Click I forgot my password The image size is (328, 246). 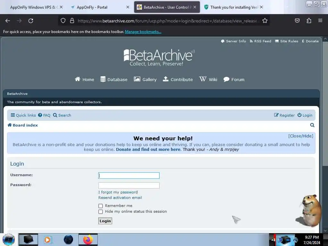(118, 192)
